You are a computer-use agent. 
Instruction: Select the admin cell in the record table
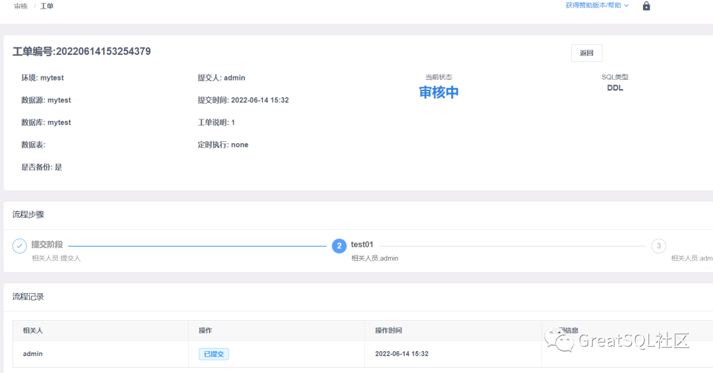click(33, 354)
